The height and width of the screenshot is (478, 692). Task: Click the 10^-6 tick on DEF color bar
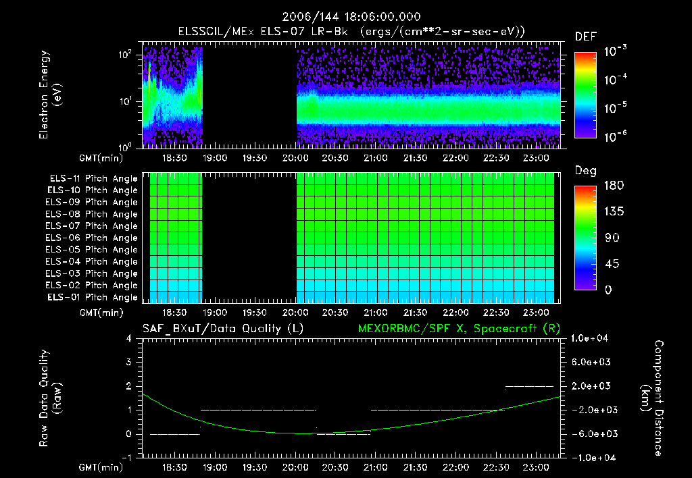point(615,136)
